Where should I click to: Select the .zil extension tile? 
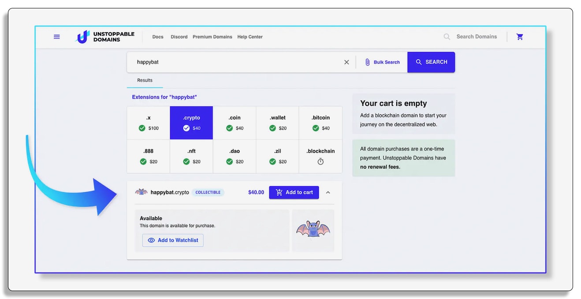pyautogui.click(x=278, y=156)
